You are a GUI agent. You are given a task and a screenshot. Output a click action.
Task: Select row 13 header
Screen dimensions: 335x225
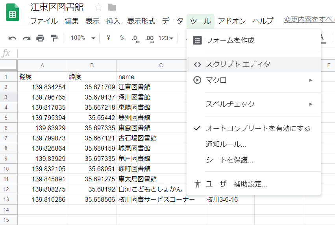9,199
